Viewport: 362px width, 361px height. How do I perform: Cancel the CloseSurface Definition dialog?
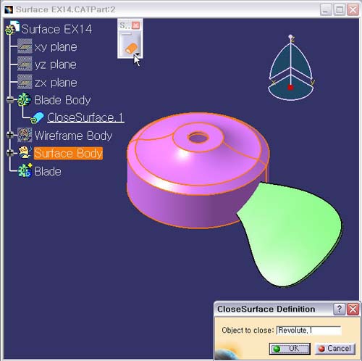[x=335, y=349]
